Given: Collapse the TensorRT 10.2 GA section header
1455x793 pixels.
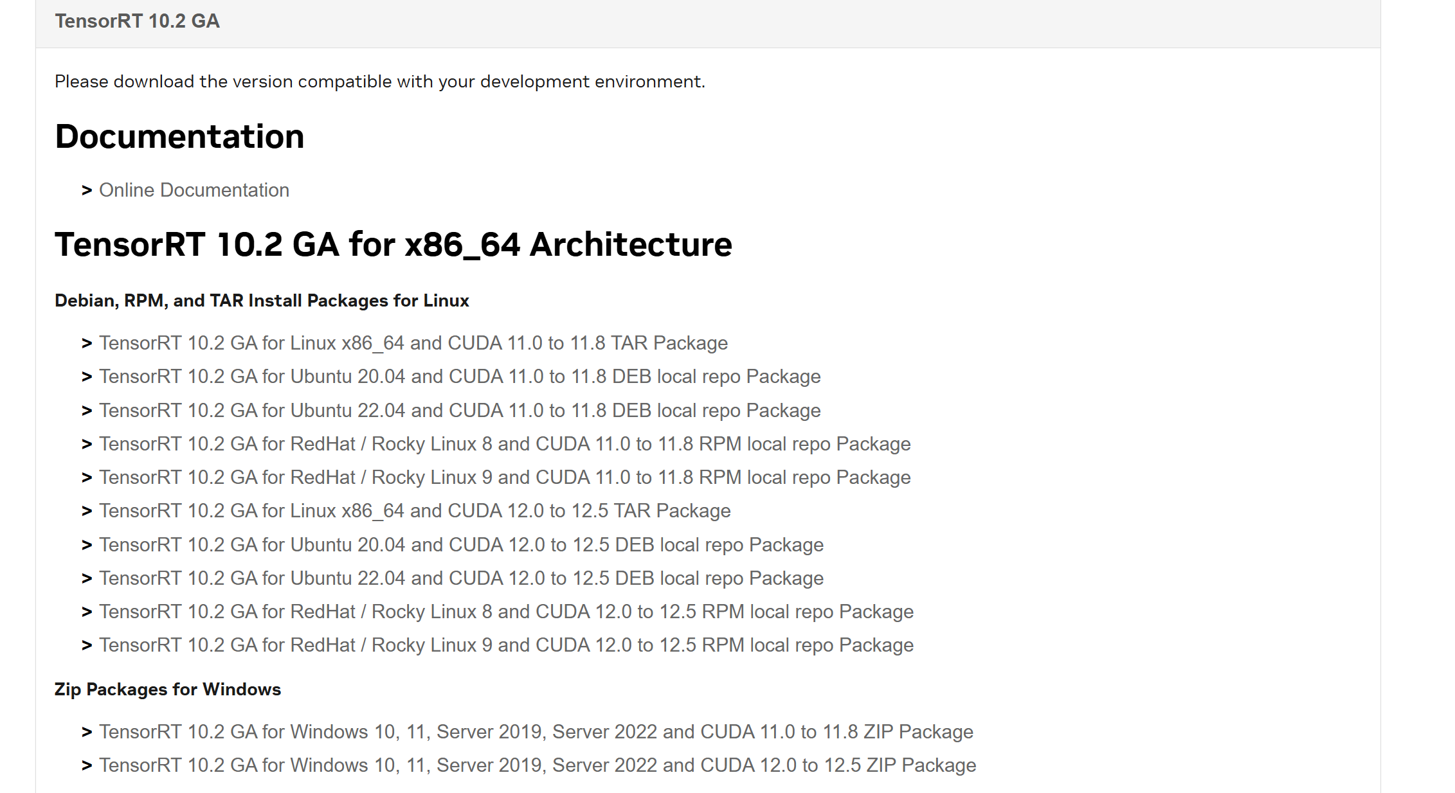Looking at the screenshot, I should [x=137, y=21].
